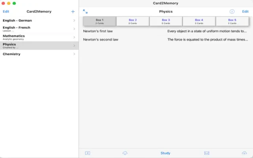Open answer text 'Every object in a state...'
Viewport: 253px width, 158px height.
click(x=207, y=31)
